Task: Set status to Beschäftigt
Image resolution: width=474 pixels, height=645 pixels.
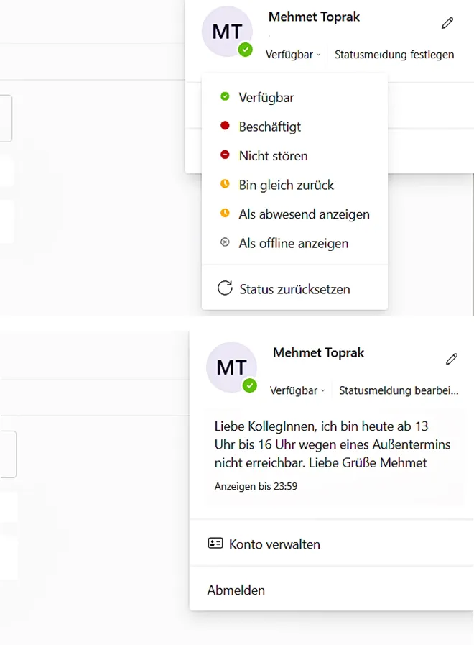Action: (269, 127)
